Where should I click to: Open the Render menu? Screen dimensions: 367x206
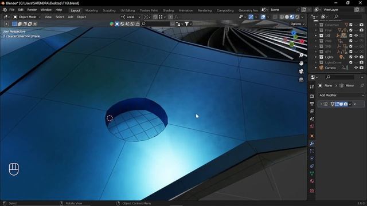click(32, 10)
